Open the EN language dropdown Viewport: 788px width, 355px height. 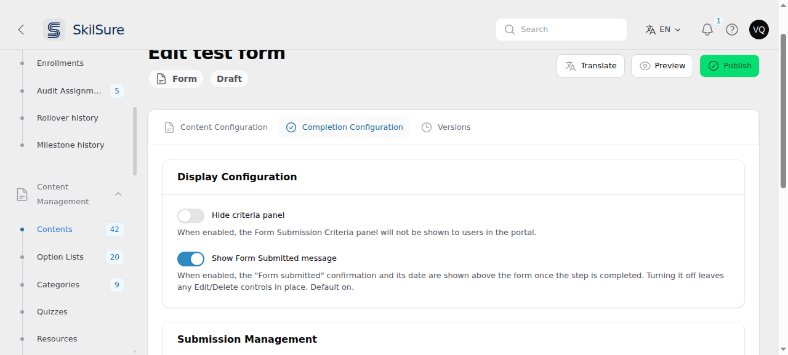664,30
